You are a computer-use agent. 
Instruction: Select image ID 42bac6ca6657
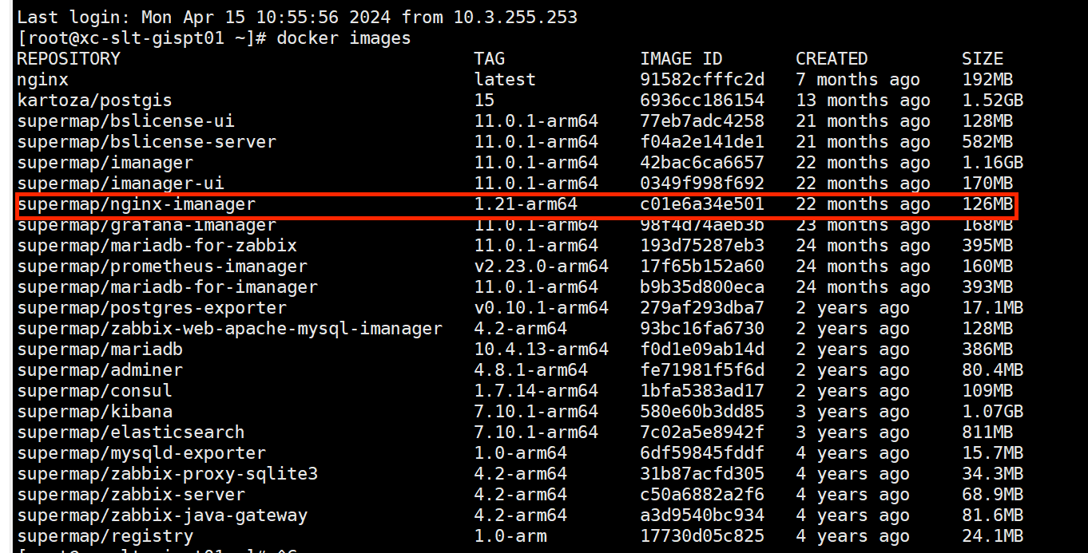(x=702, y=163)
